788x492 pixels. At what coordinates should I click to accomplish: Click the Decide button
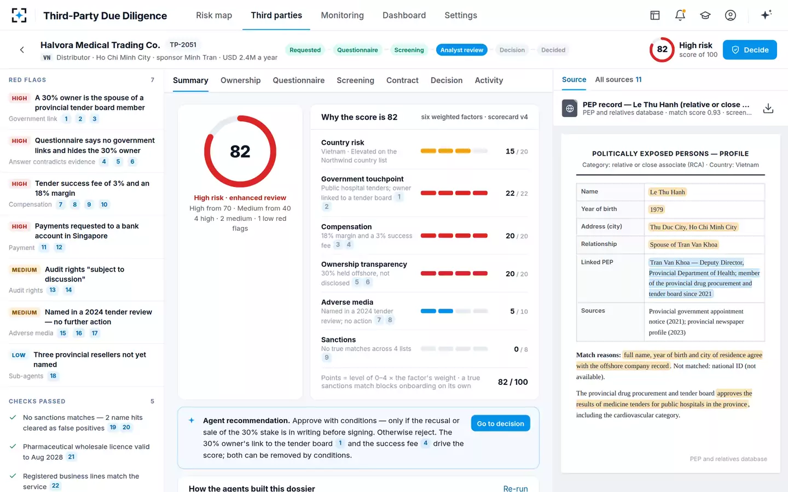(750, 50)
